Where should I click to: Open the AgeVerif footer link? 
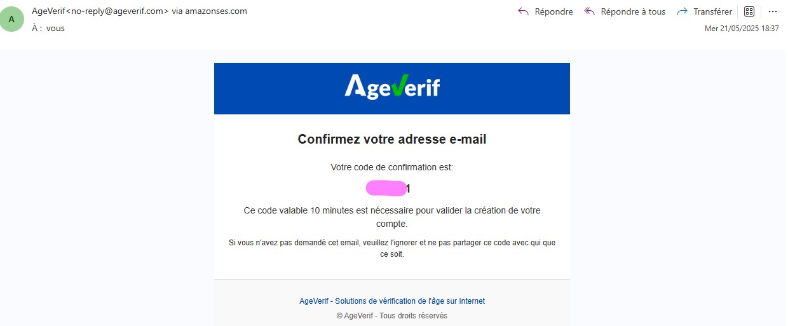coord(391,301)
